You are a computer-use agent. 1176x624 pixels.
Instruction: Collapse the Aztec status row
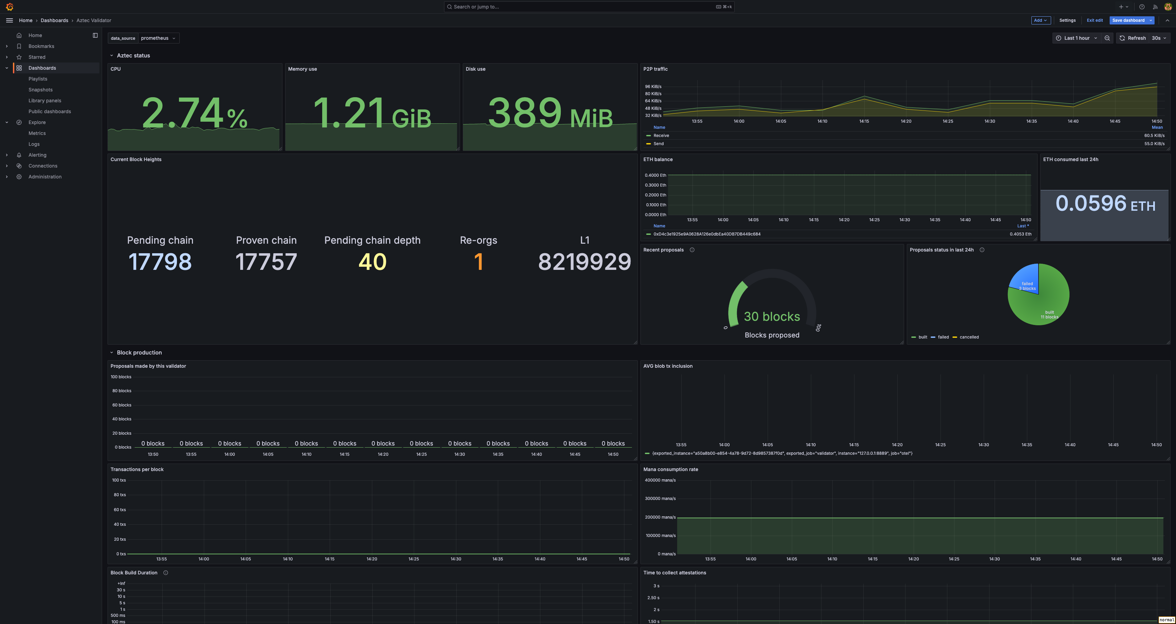click(111, 56)
